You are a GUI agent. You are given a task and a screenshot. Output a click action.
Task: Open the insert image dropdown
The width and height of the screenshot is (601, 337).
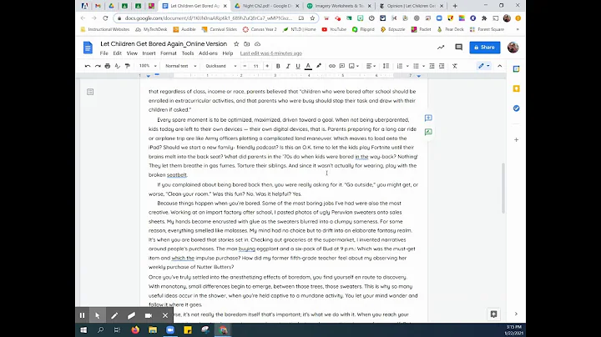tap(354, 66)
